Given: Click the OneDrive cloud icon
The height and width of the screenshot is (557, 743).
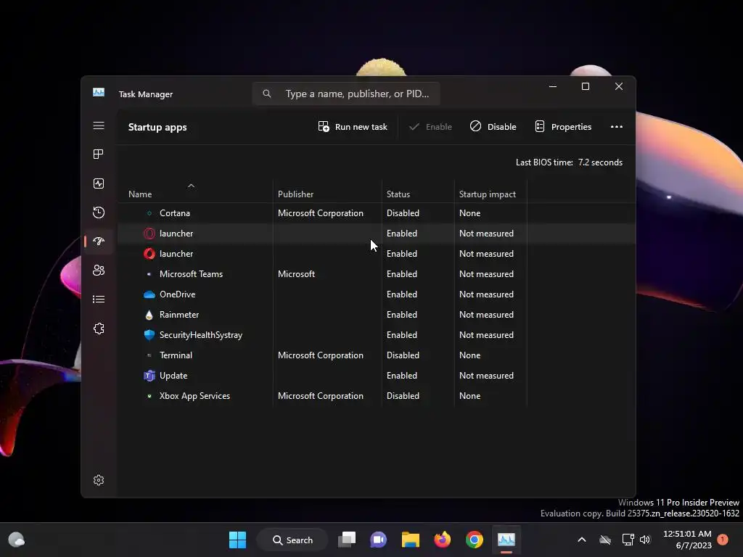Looking at the screenshot, I should click(x=149, y=294).
